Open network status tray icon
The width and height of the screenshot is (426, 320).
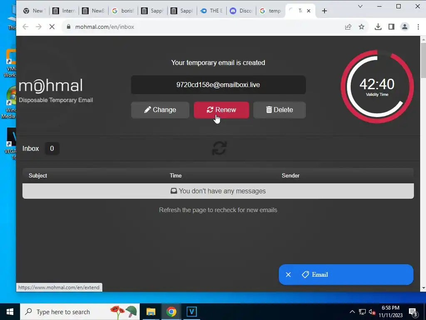click(362, 312)
